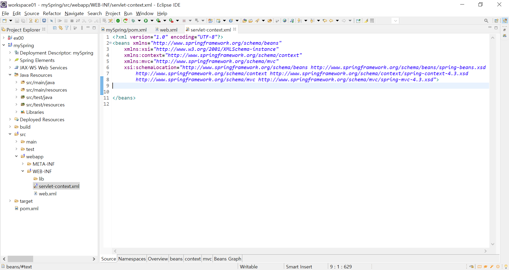This screenshot has height=270, width=509.
Task: Open the Beans Graph tab
Action: point(227,259)
